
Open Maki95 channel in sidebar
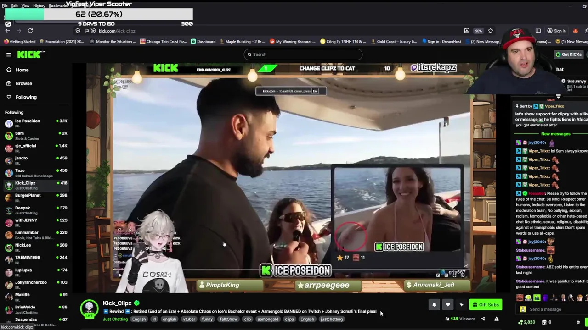click(36, 297)
